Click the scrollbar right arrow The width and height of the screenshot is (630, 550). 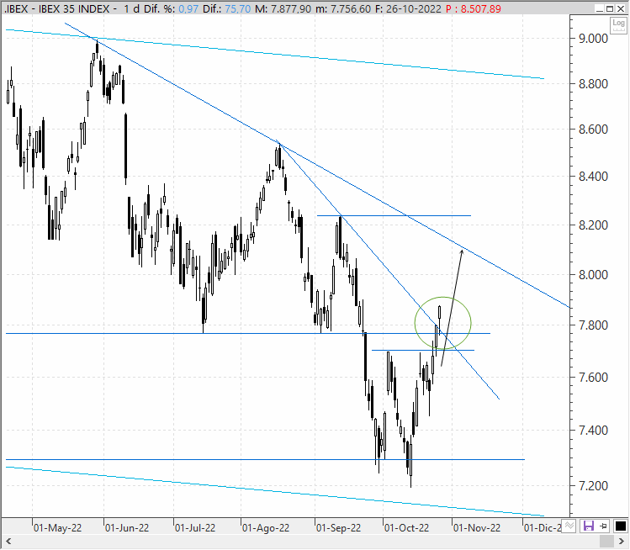pyautogui.click(x=621, y=541)
